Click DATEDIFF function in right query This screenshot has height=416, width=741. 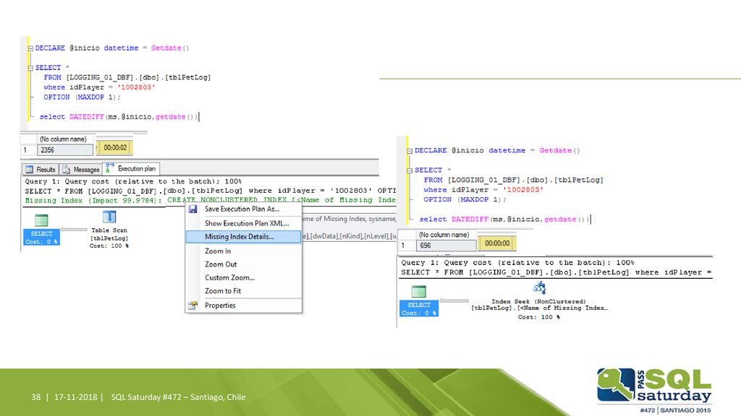469,220
